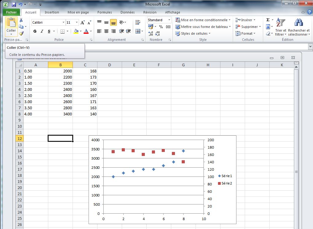313x229 pixels.
Task: Click the percent style icon
Action: coord(161,27)
